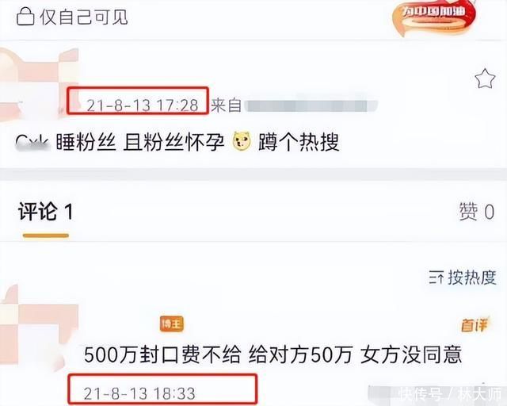Viewport: 507px width, 406px height.
Task: Tap the sort icon next to 按热度
Action: 436,278
